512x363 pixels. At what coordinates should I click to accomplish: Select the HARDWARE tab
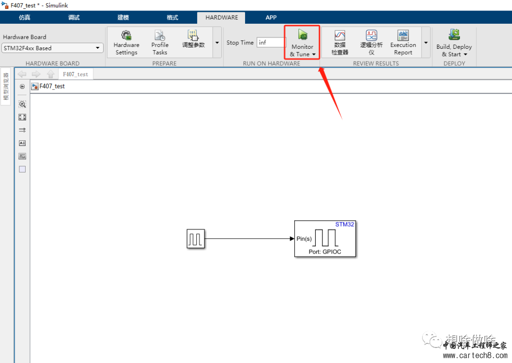[x=221, y=18]
